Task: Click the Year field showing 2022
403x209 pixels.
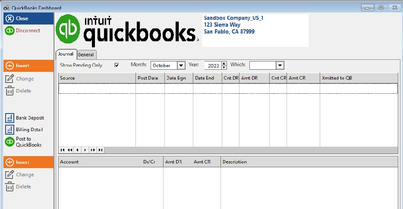Action: (213, 65)
